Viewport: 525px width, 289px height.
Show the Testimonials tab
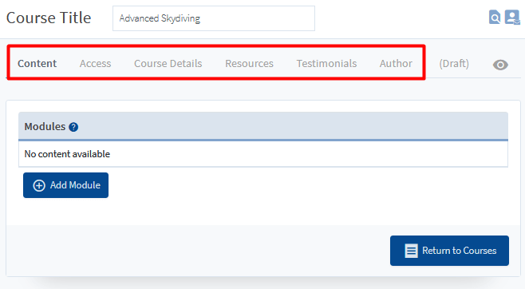(x=327, y=63)
